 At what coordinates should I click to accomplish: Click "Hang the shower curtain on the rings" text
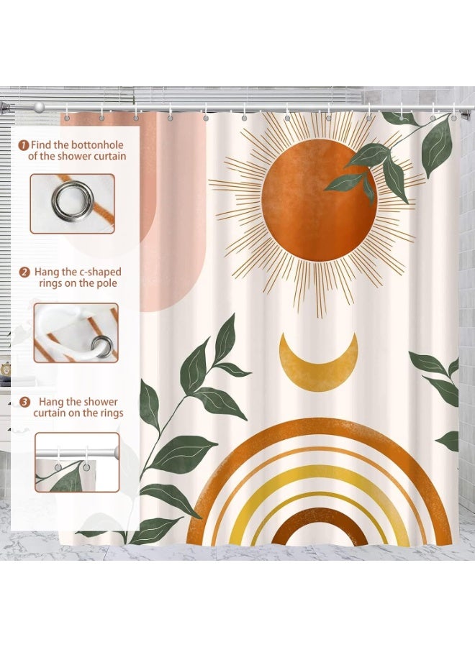76,408
